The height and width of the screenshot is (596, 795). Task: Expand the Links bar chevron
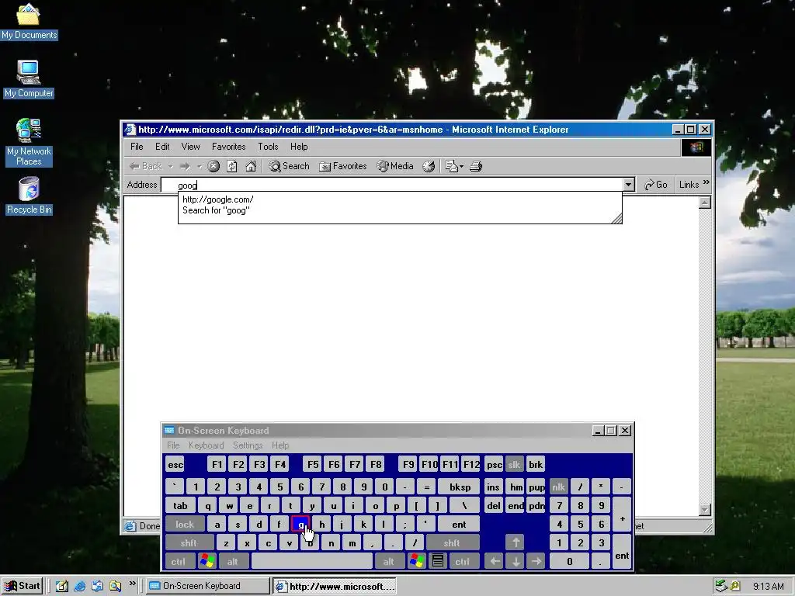click(x=706, y=183)
